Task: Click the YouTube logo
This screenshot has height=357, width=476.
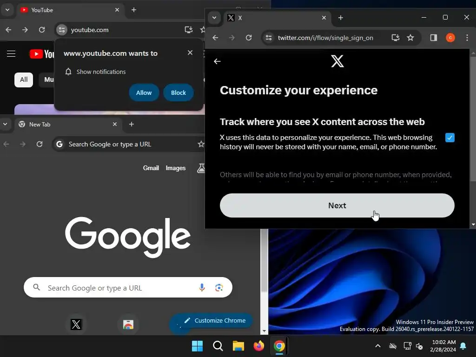Action: 42,54
